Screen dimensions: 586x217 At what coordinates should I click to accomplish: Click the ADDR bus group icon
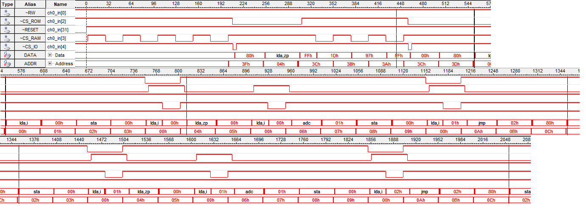coord(8,64)
